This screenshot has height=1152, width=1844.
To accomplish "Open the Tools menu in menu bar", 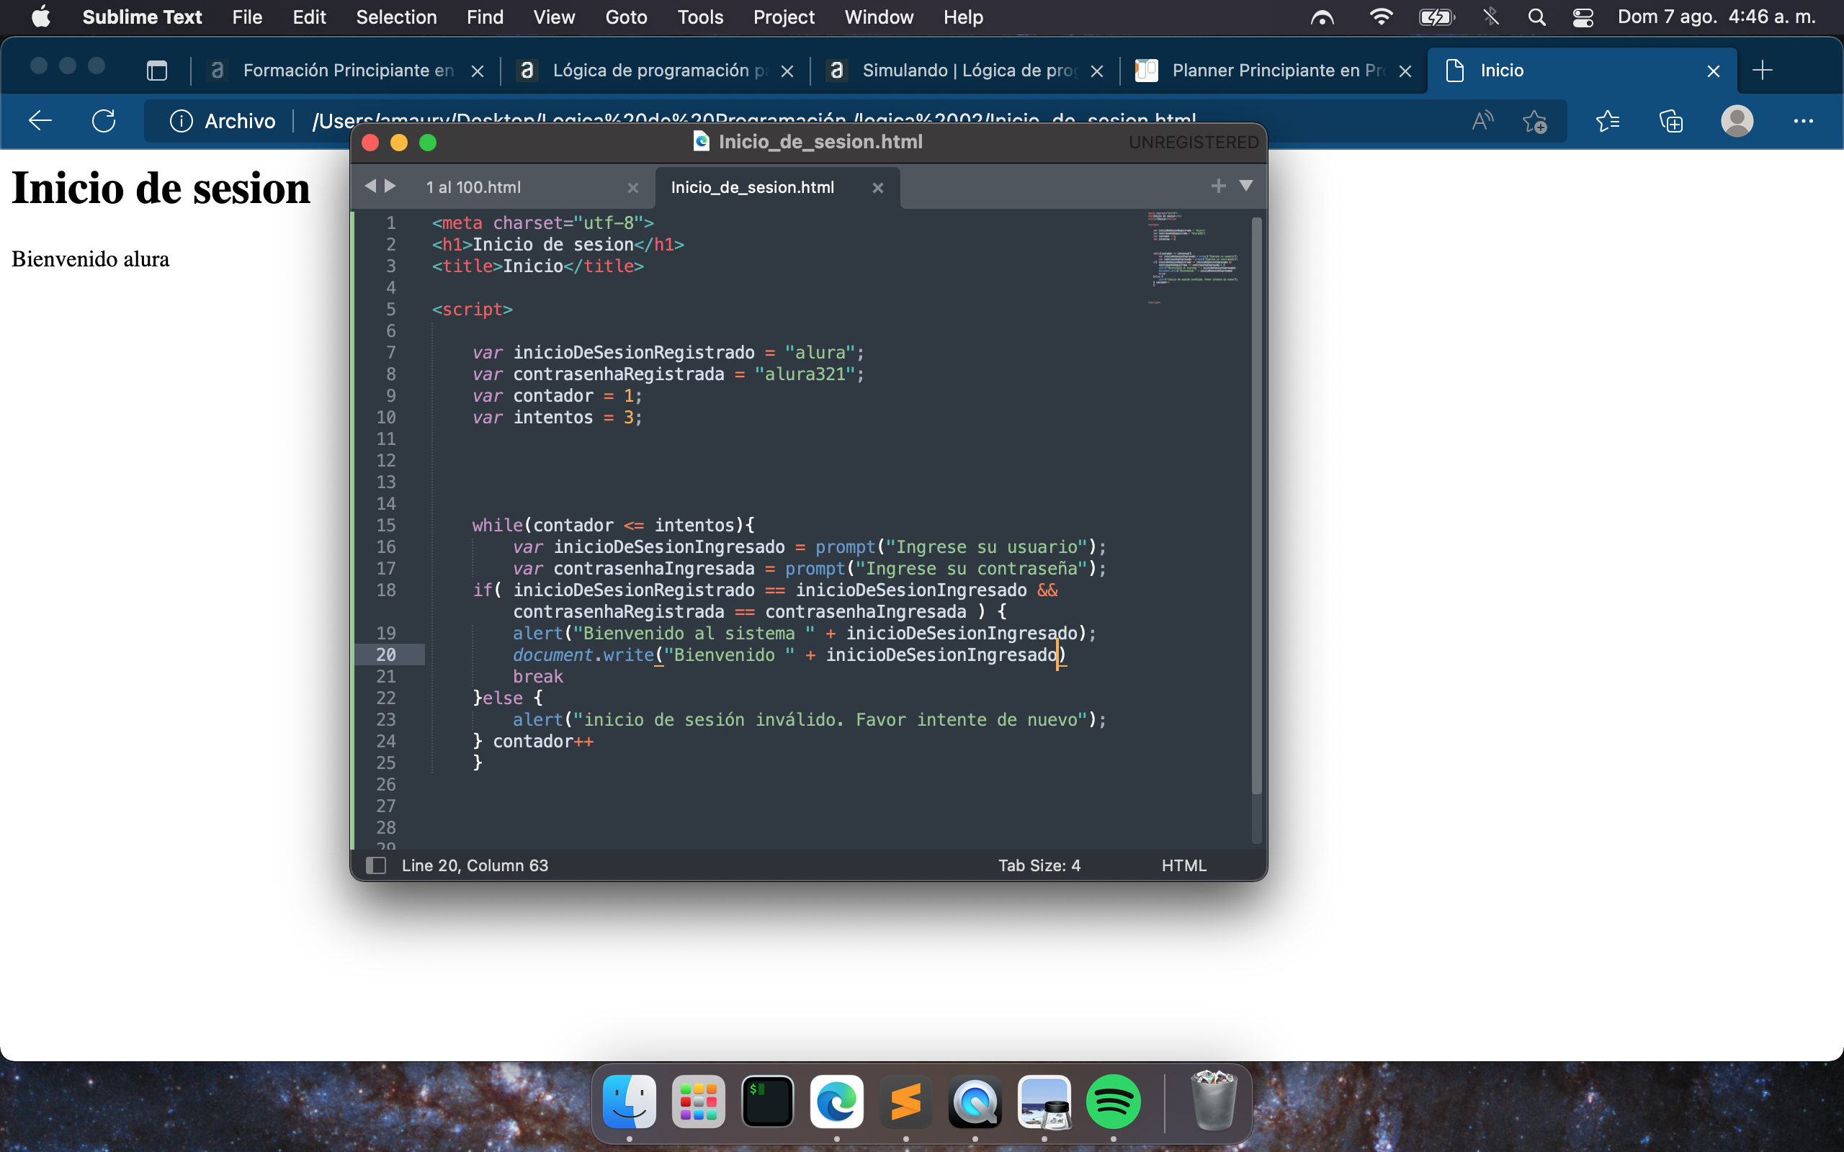I will (699, 17).
